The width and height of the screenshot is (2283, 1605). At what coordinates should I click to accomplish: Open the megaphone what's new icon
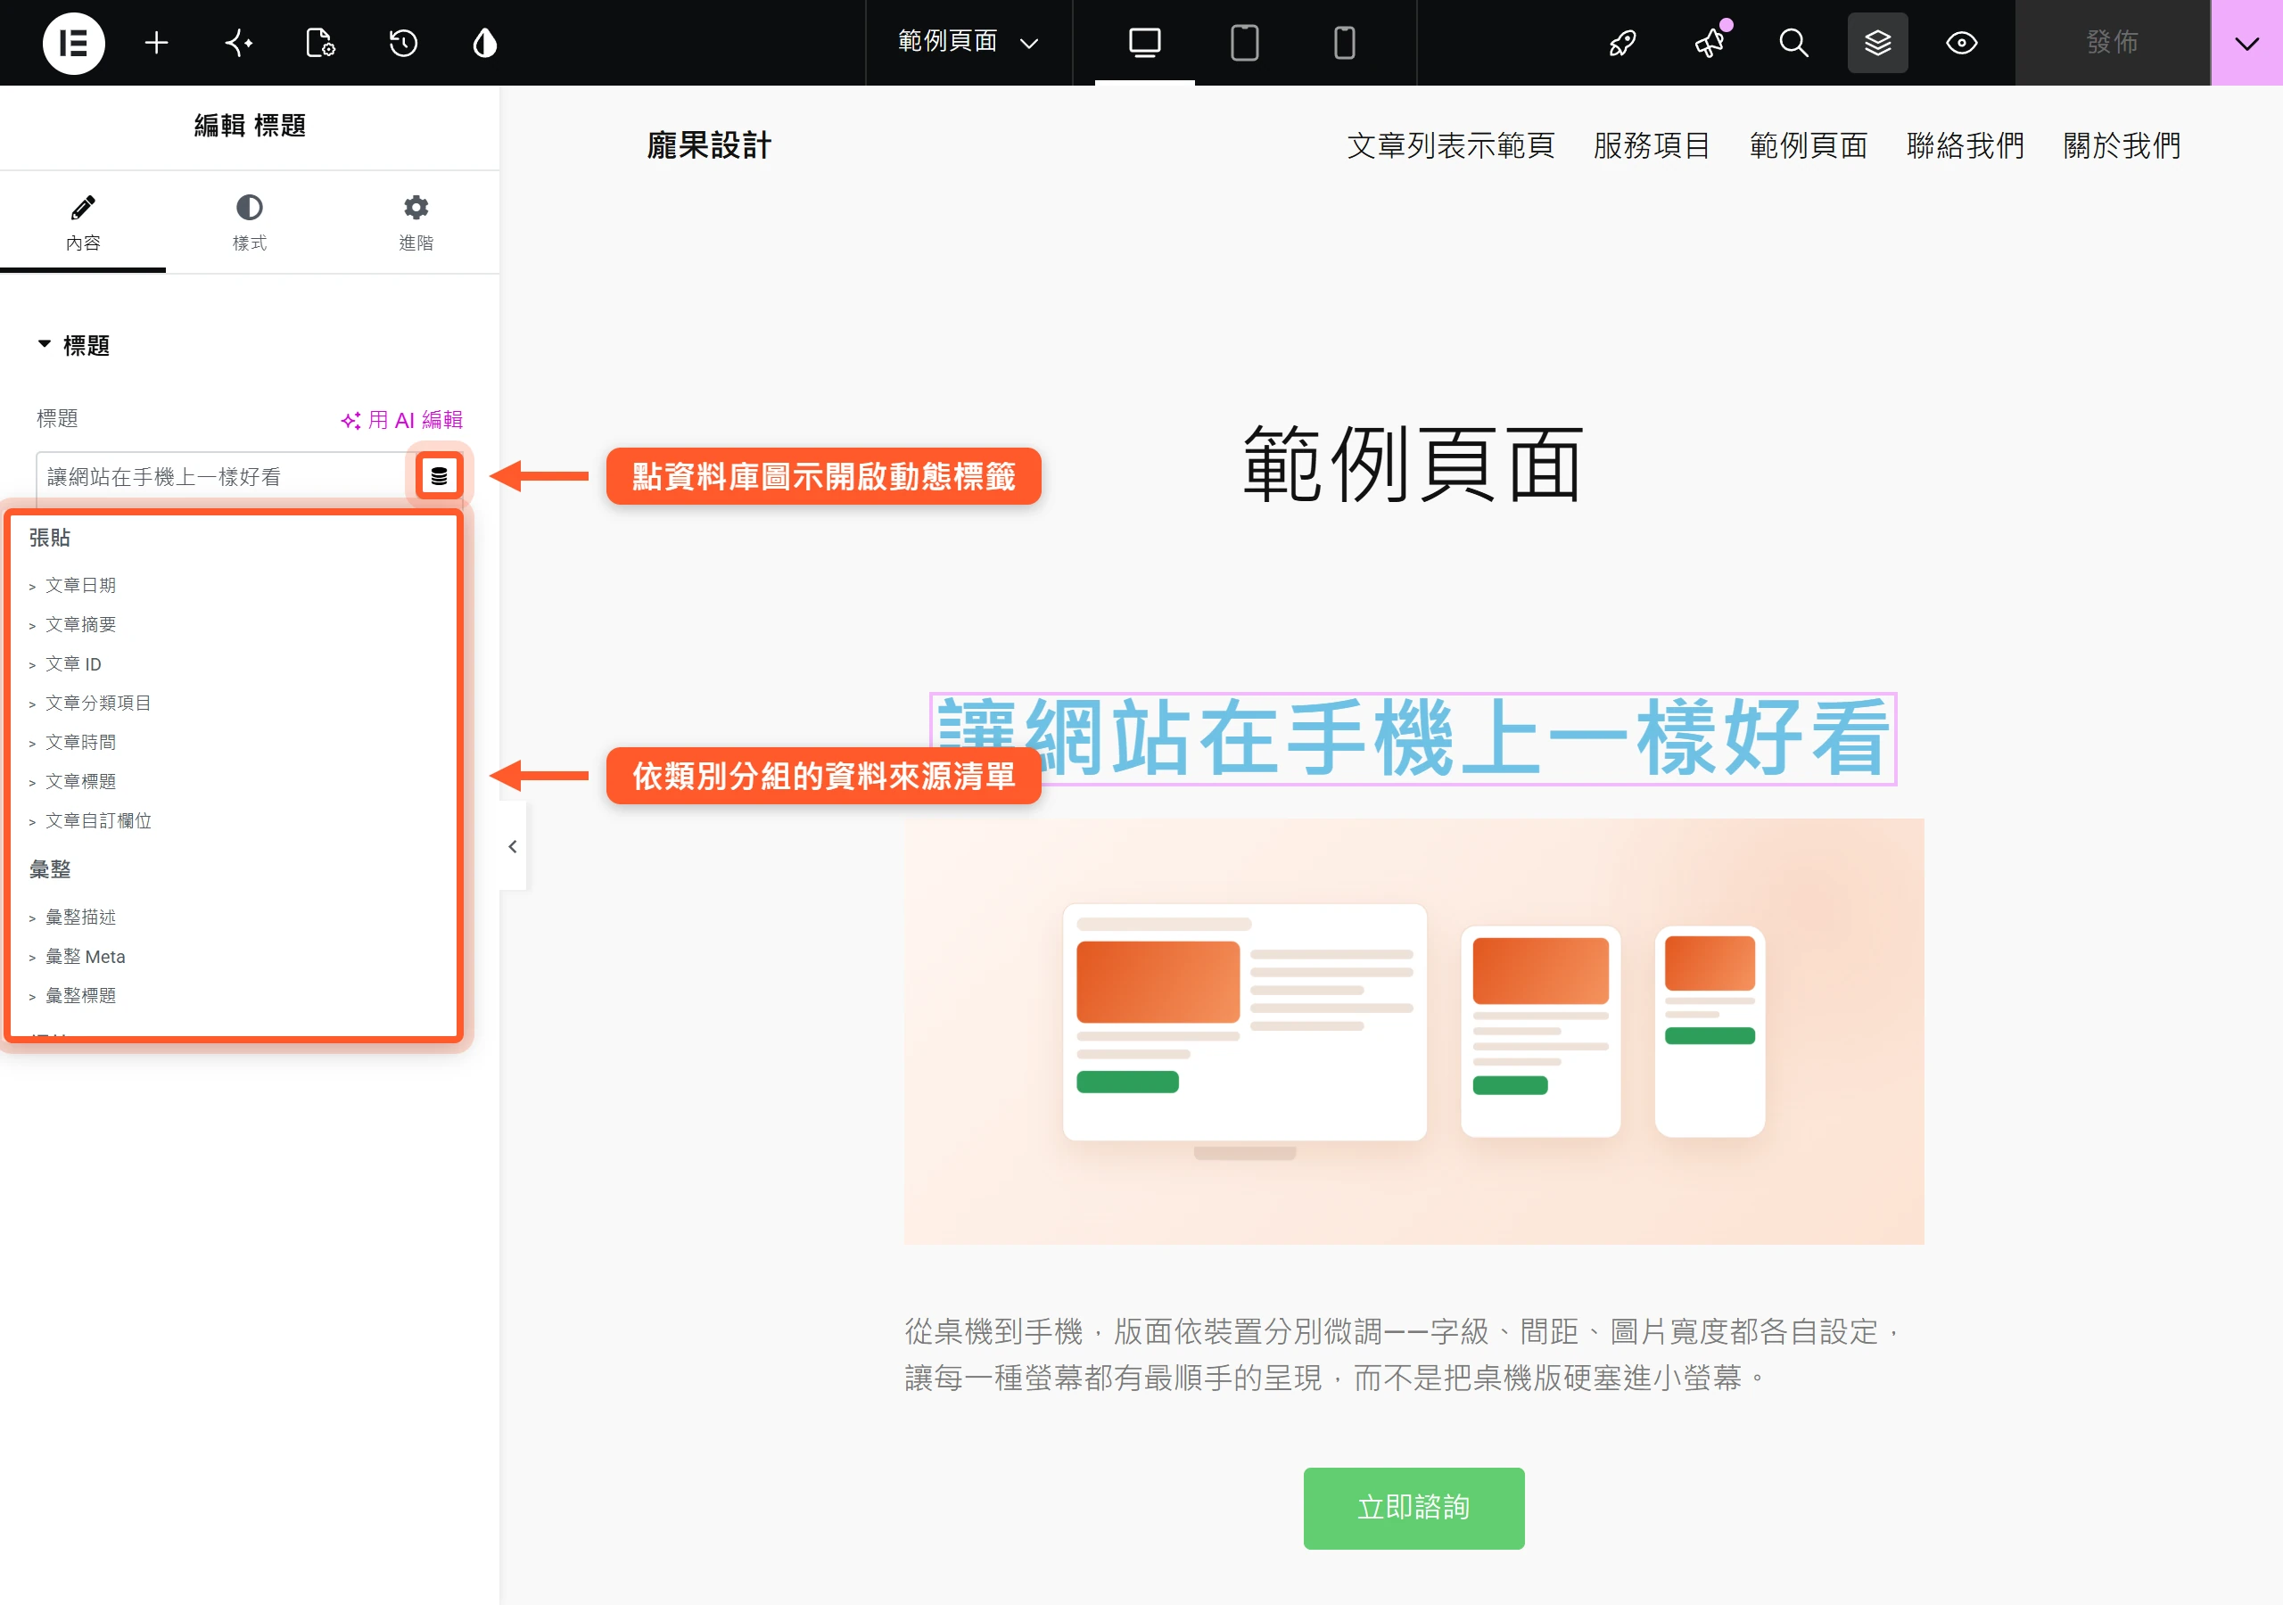(1710, 43)
